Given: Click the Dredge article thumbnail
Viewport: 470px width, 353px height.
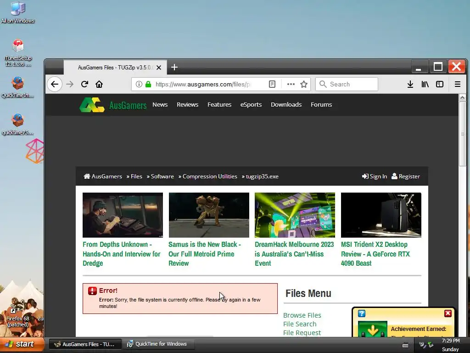Looking at the screenshot, I should click(123, 215).
